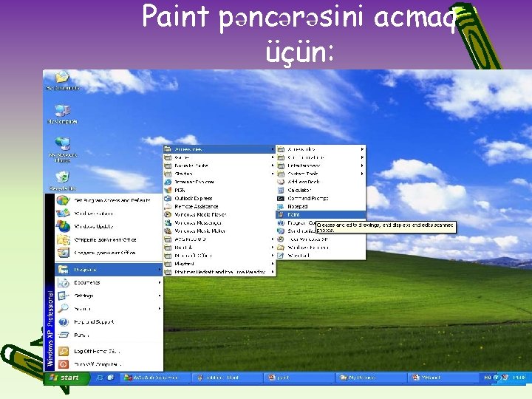Open the My Computer desktop icon
Image resolution: width=532 pixels, height=399 pixels.
click(x=62, y=114)
